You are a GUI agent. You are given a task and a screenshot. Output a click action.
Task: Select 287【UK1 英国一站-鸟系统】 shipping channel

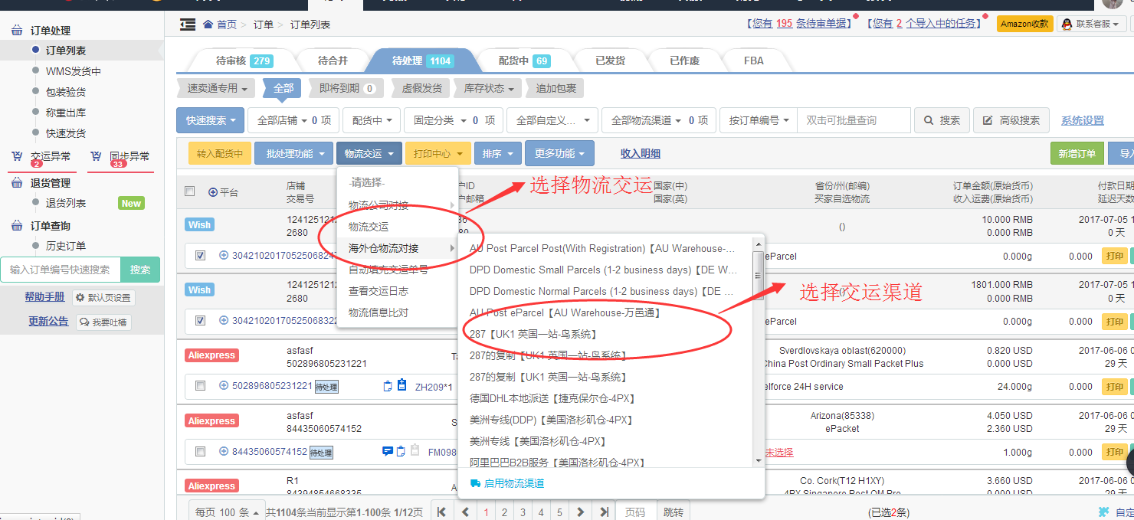pos(533,334)
